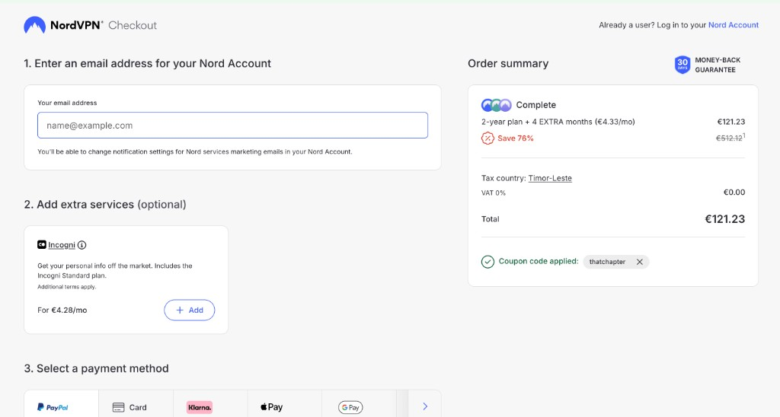Image resolution: width=780 pixels, height=417 pixels.
Task: Click the 'Additional terms apply.' text
Action: click(x=67, y=287)
